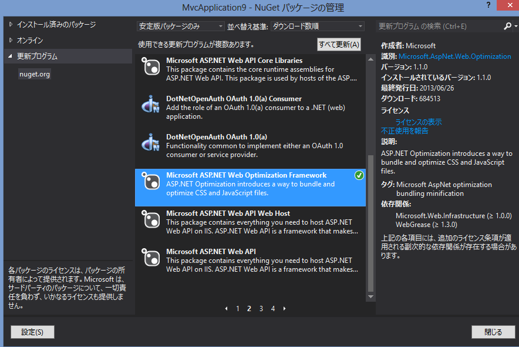Select Microsoft ASP.NET Web API Core Libraries title
The height and width of the screenshot is (347, 519).
point(234,61)
